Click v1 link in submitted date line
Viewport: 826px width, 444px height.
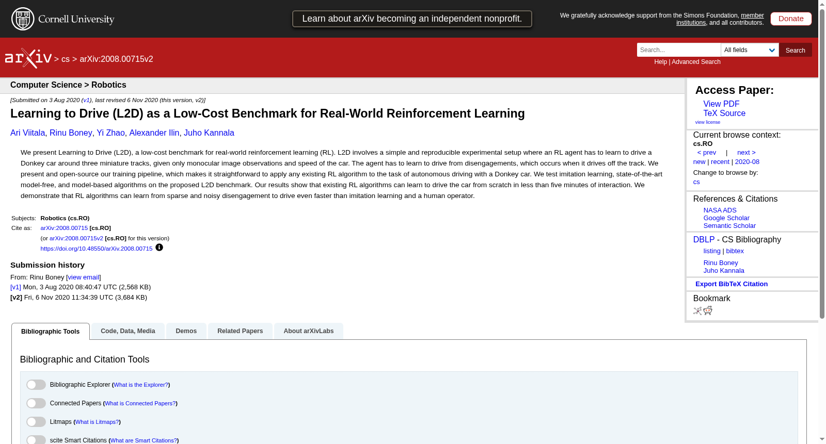coord(87,100)
